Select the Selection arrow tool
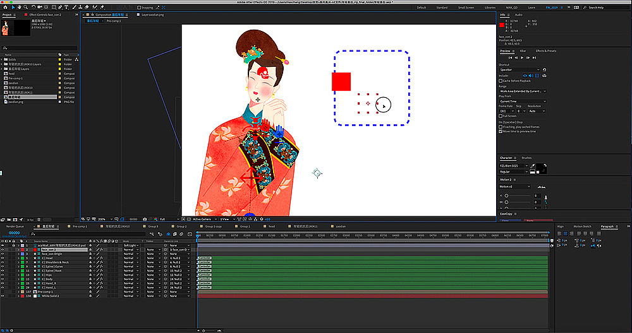The width and height of the screenshot is (632, 333). [13, 7]
